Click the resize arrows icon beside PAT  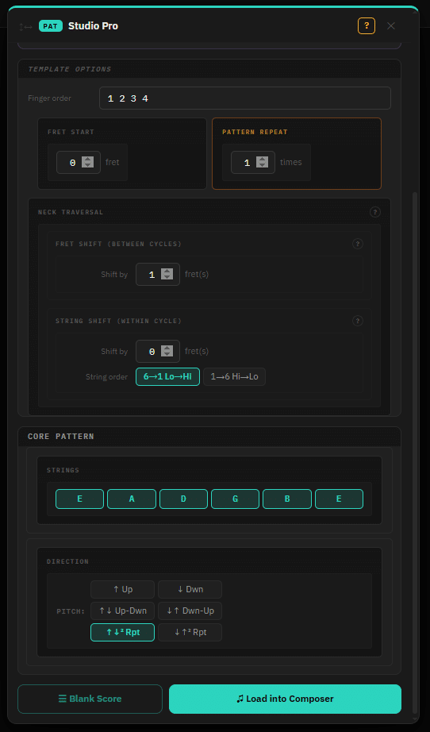coord(25,27)
